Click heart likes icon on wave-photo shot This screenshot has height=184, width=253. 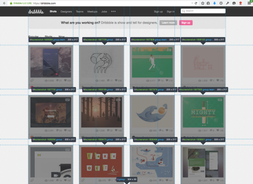click(x=66, y=80)
